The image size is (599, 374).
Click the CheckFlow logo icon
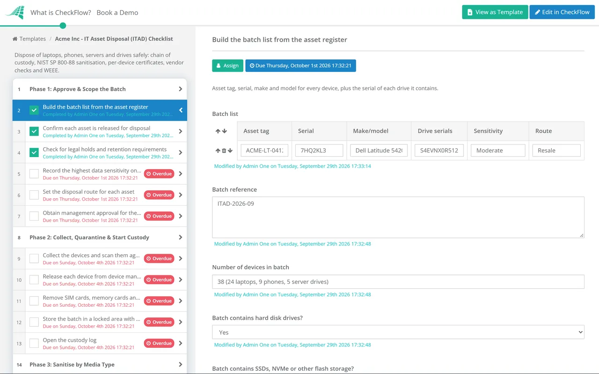pos(15,13)
